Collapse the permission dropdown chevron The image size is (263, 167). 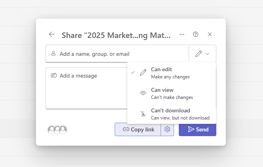coord(208,54)
